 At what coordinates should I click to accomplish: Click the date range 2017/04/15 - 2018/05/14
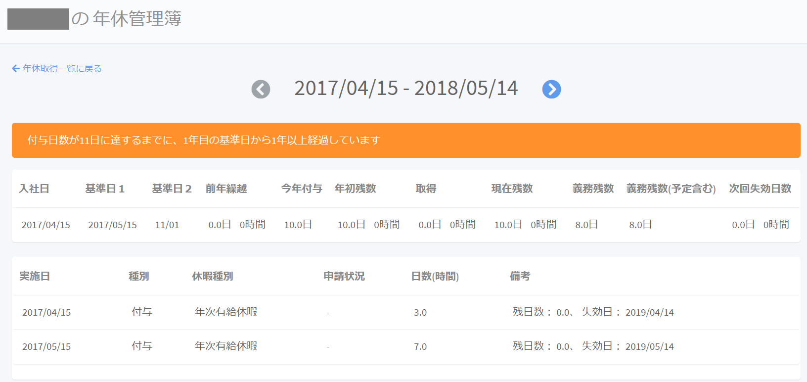tap(406, 89)
